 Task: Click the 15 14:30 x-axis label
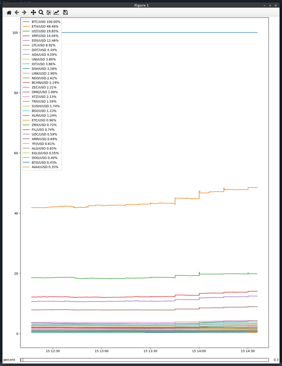pos(248,351)
